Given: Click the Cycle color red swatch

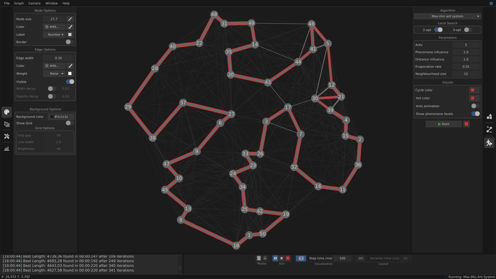Looking at the screenshot, I should pos(472,90).
